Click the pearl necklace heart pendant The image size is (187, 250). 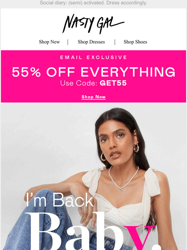click(121, 190)
